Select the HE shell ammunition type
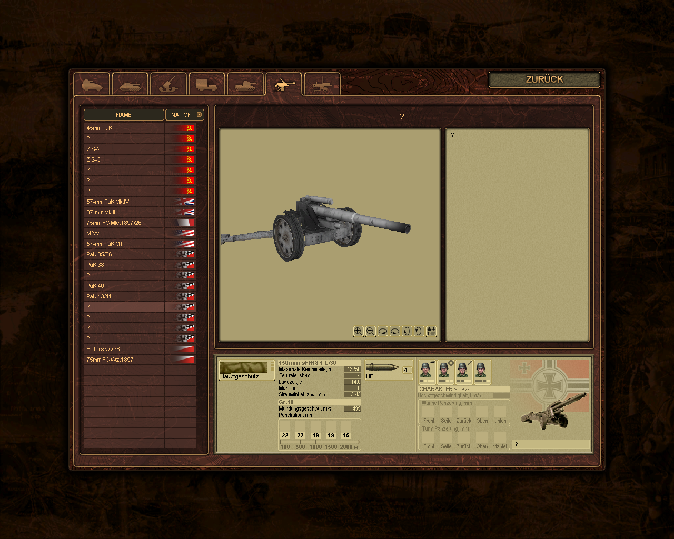674x539 pixels. (x=389, y=370)
